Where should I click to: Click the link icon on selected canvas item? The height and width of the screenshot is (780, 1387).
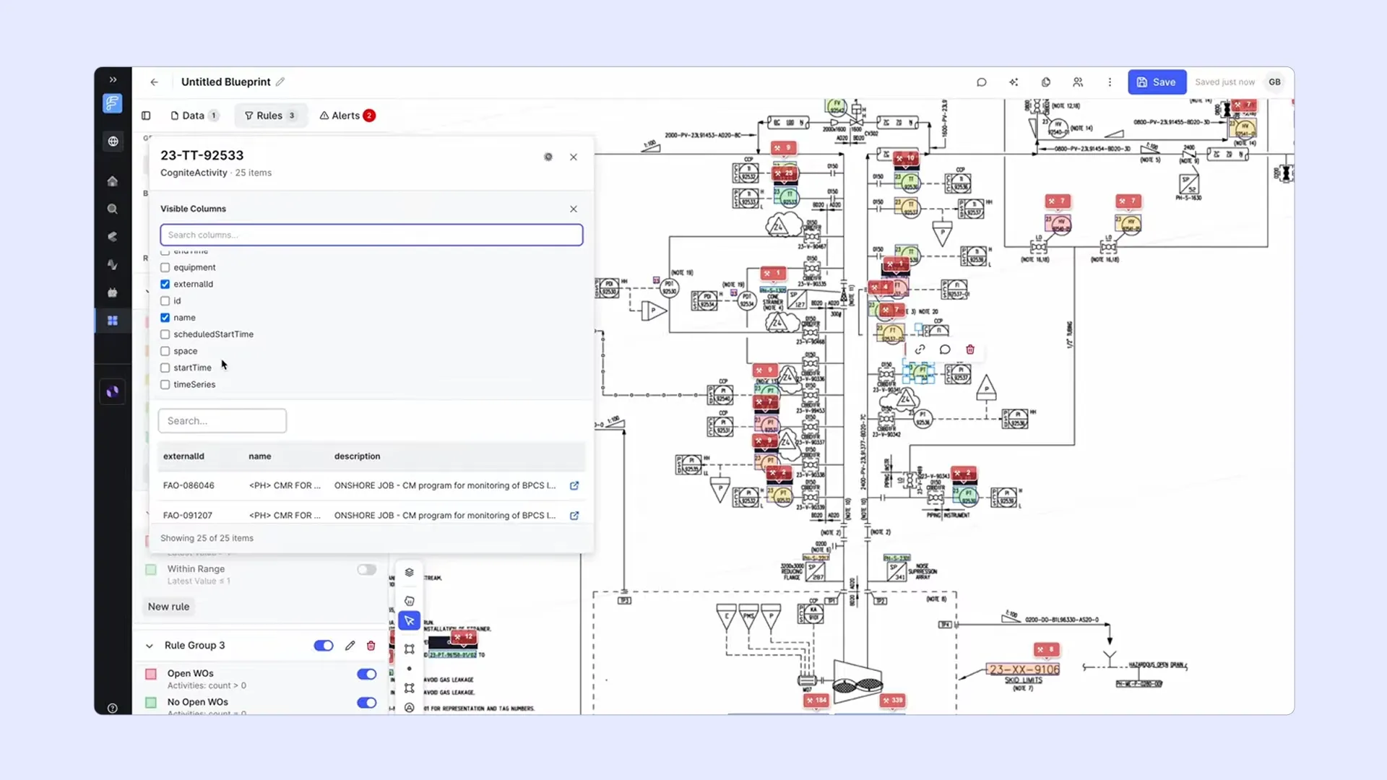(920, 350)
